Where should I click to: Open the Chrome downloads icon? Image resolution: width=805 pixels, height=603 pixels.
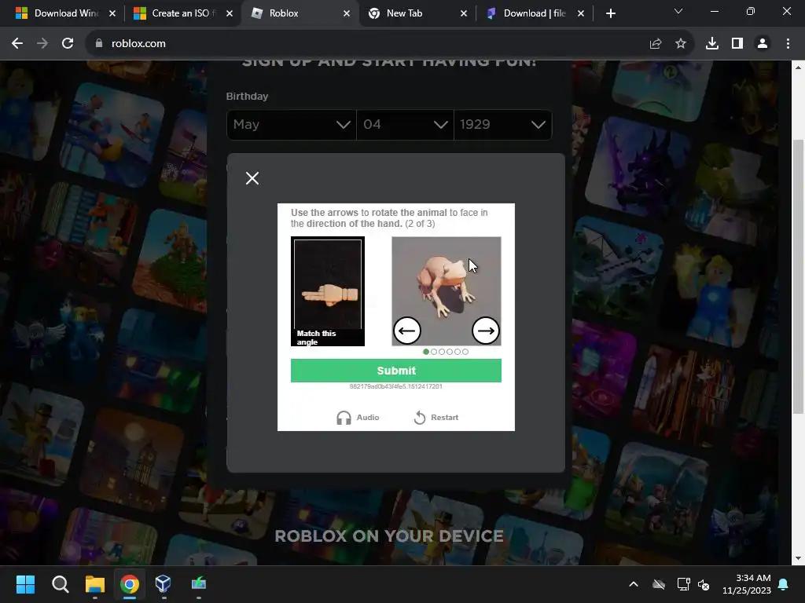(x=712, y=44)
